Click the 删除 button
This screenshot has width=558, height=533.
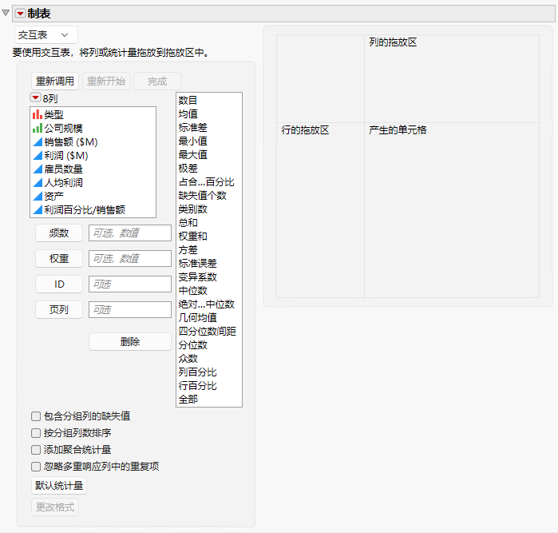(130, 342)
